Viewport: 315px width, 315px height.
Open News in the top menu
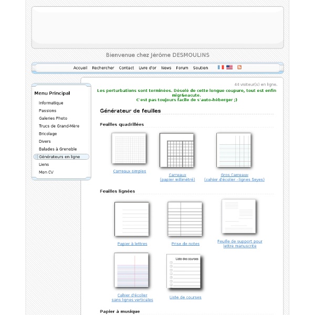[x=166, y=68]
